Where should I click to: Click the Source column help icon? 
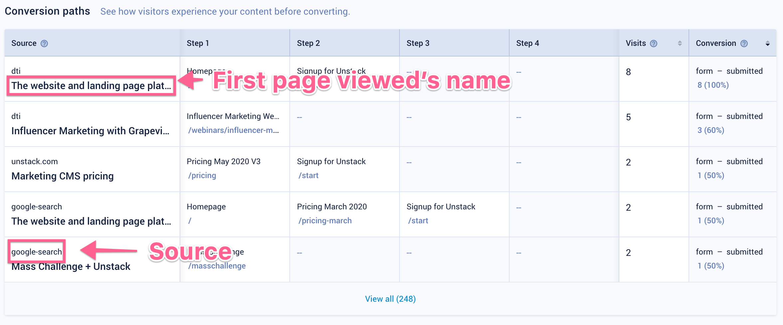click(x=44, y=44)
